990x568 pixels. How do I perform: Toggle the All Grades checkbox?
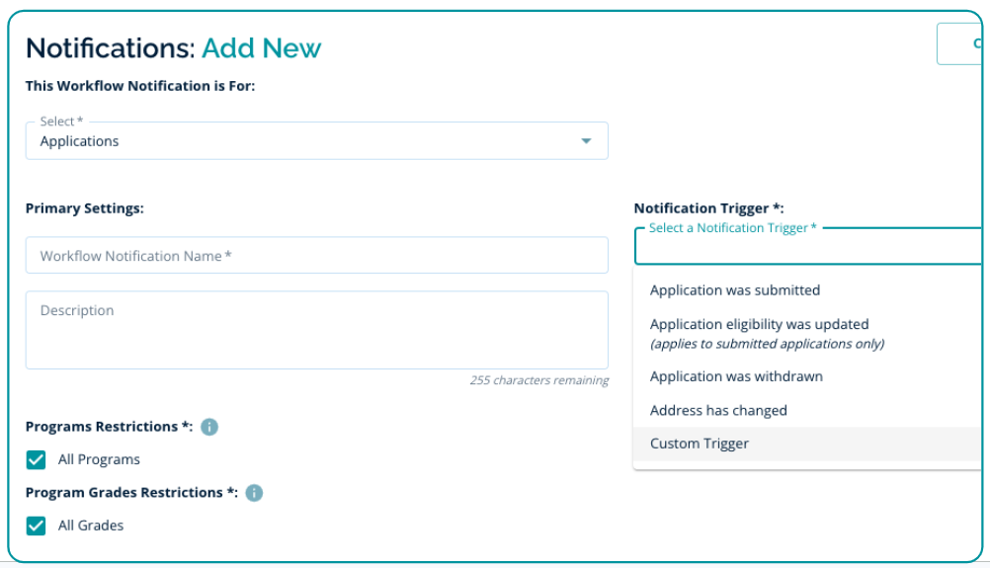(36, 526)
